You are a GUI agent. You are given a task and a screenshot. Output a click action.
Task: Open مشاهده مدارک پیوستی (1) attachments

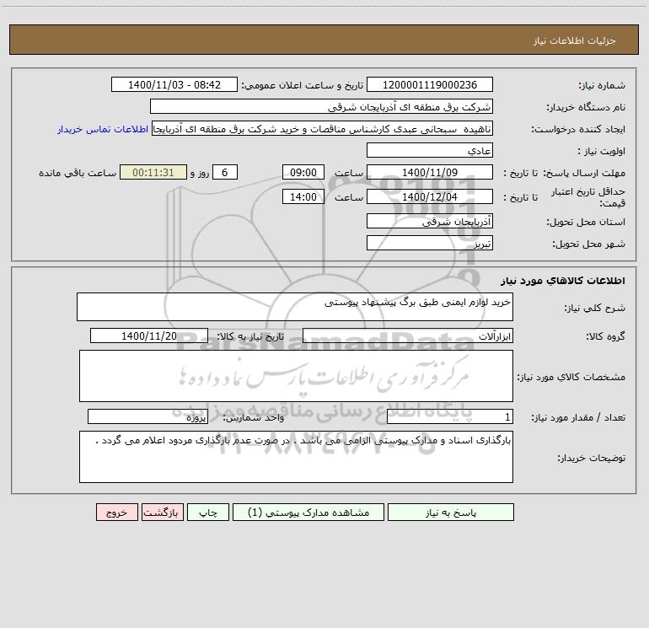pyautogui.click(x=308, y=512)
